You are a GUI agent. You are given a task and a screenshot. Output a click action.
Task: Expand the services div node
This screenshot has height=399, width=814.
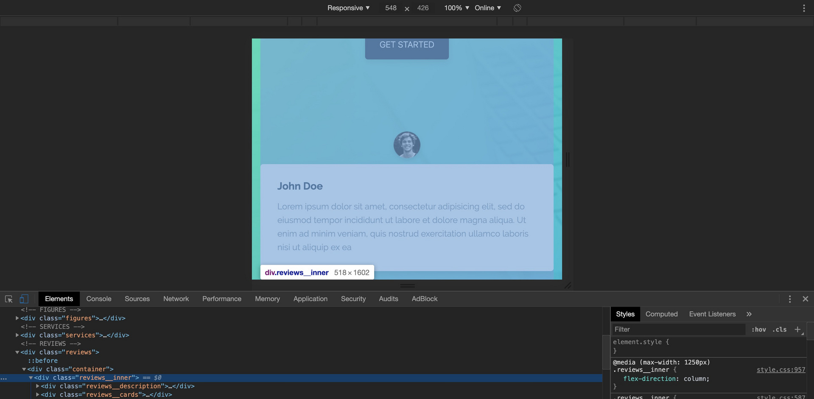[x=17, y=335]
